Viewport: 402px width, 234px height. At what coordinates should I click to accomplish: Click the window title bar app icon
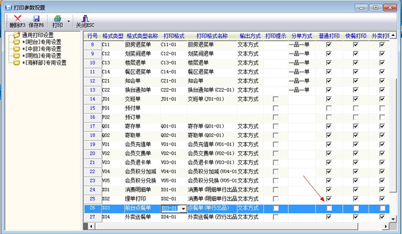point(9,8)
